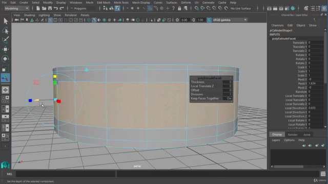Image resolution: width=328 pixels, height=184 pixels.
Task: Open the Channels menu in Channel Box
Action: click(277, 25)
